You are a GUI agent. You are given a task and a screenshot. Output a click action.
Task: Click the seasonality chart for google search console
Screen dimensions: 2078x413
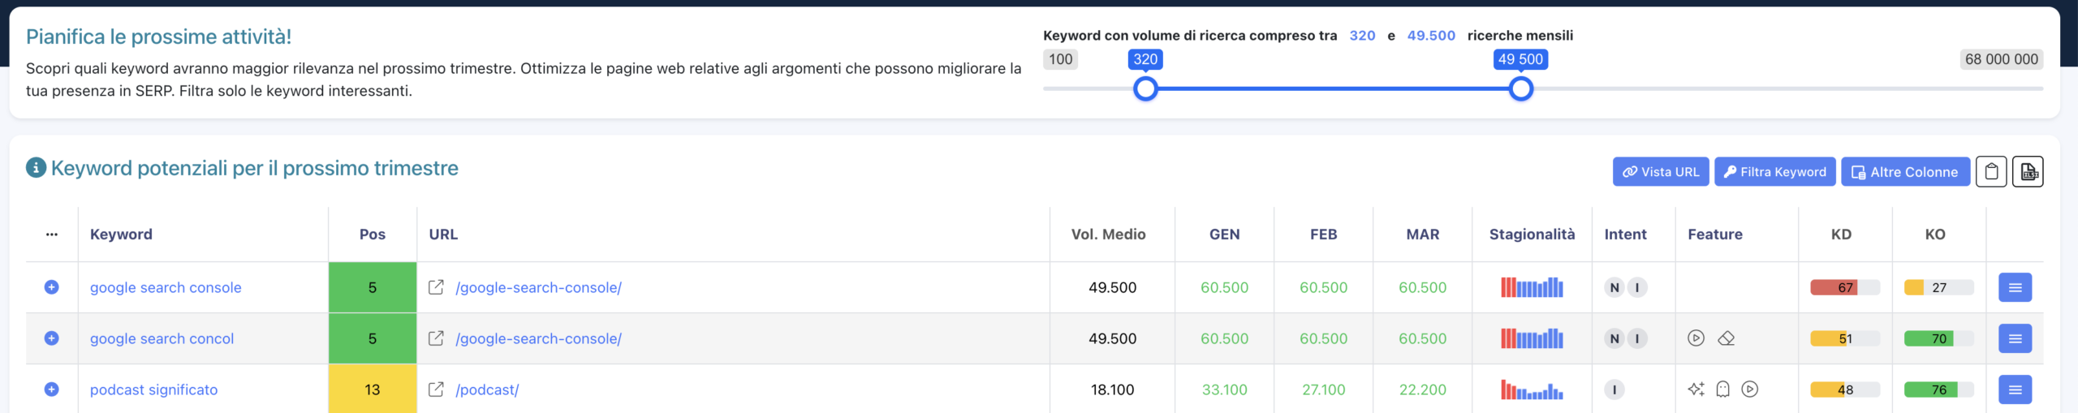click(1532, 287)
